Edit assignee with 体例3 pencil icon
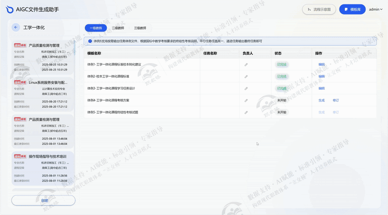388x215 pixels. pyautogui.click(x=246, y=88)
